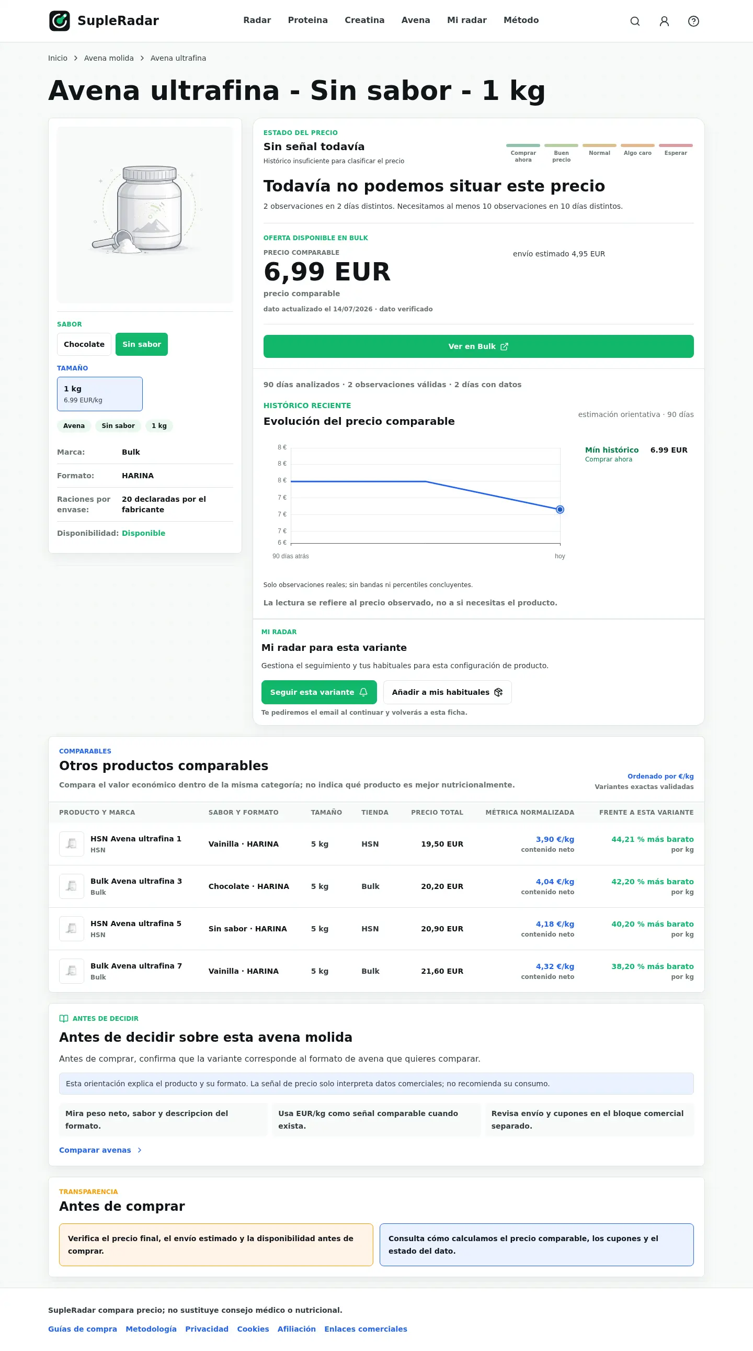Open the HSN Avena ultrafina 1 product name
753x1351 pixels.
click(x=136, y=839)
